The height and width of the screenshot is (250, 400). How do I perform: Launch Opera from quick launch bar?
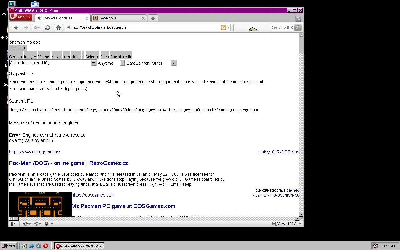[x=46, y=246]
